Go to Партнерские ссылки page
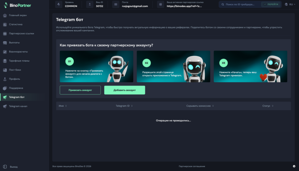The width and height of the screenshot is (299, 171). (21, 34)
